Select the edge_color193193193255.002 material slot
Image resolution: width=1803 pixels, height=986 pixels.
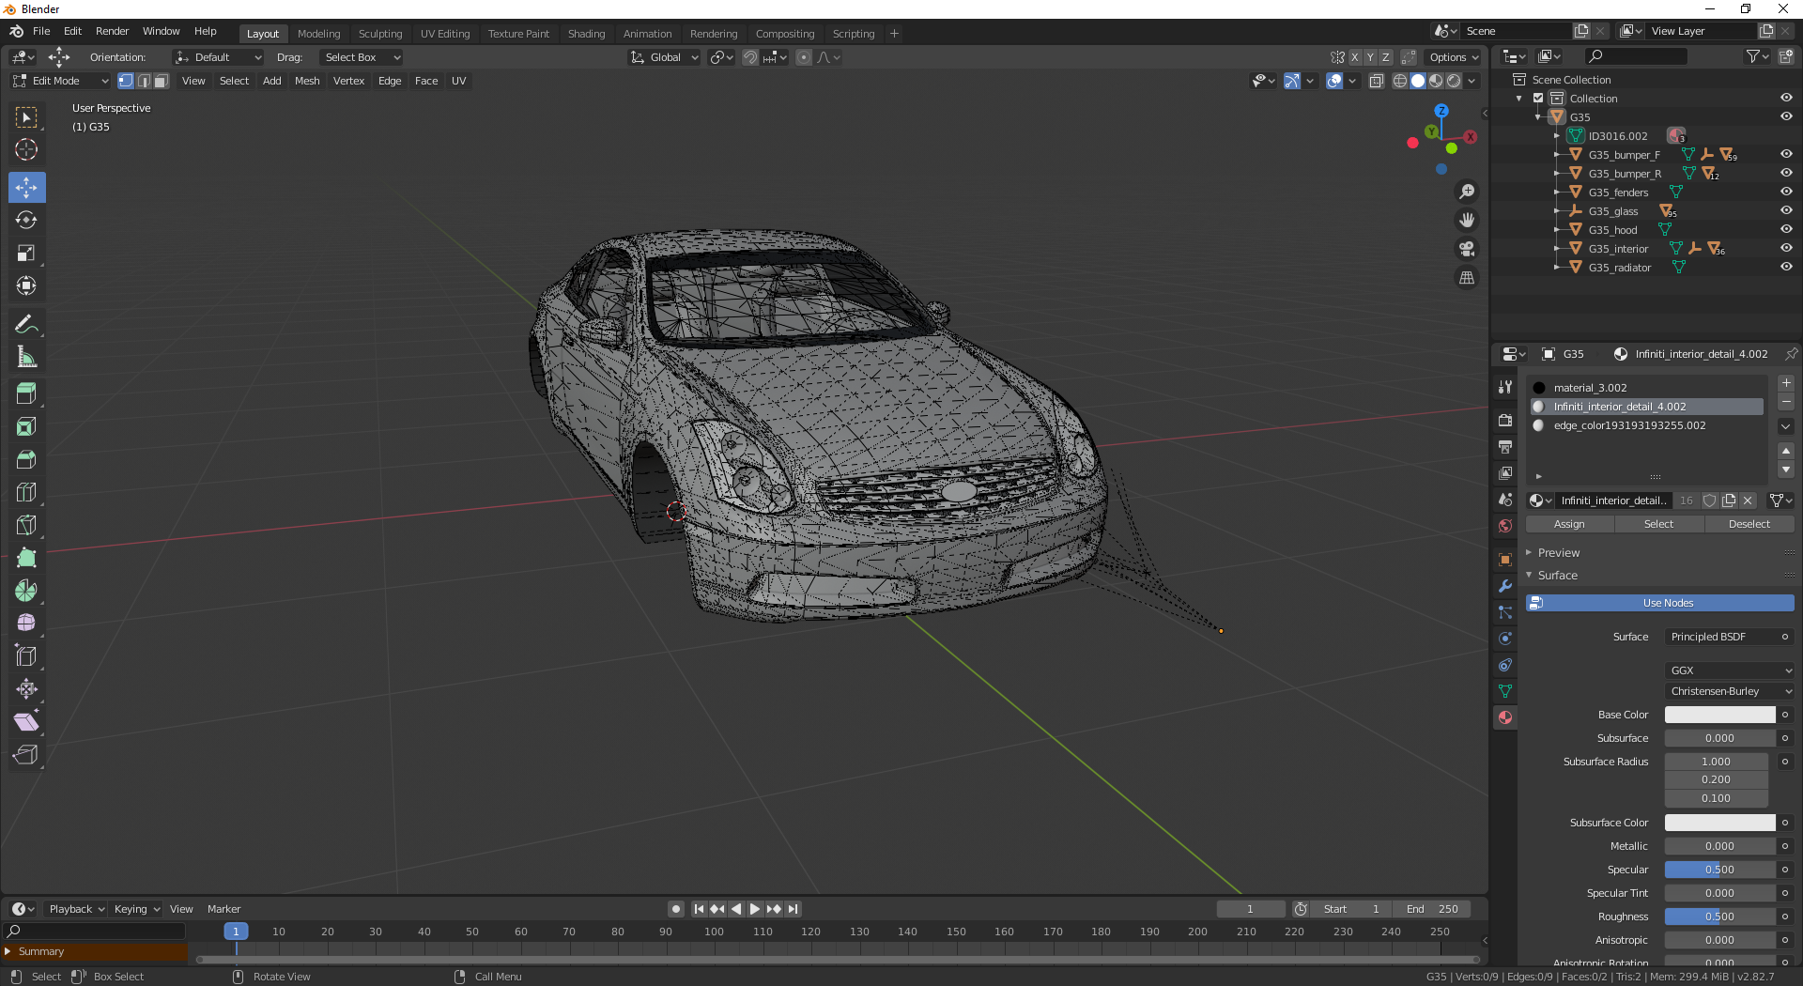(x=1629, y=425)
